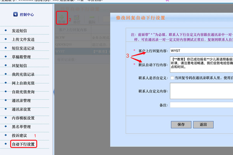Click the 返回 button
Viewport: 233px width, 155px height.
(x=203, y=125)
